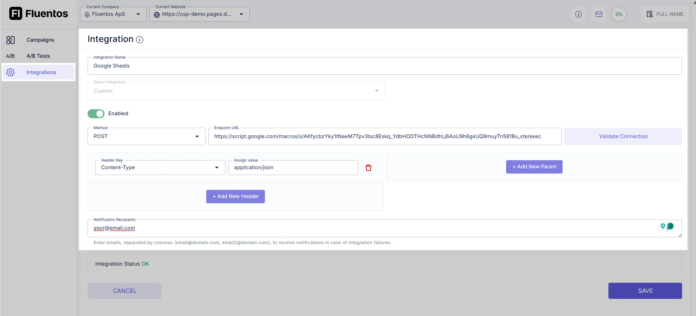Click the globe icon in Current Website field
Image resolution: width=696 pixels, height=316 pixels.
coord(157,15)
